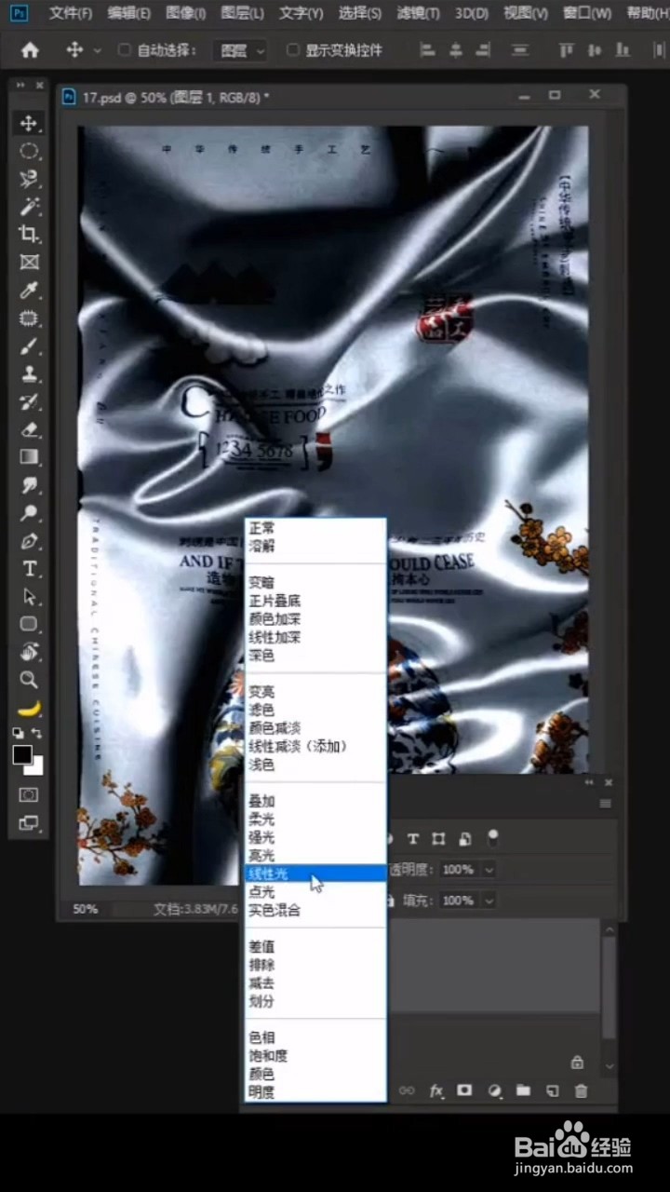Click the foreground color swatch
The width and height of the screenshot is (670, 1192).
[x=21, y=755]
